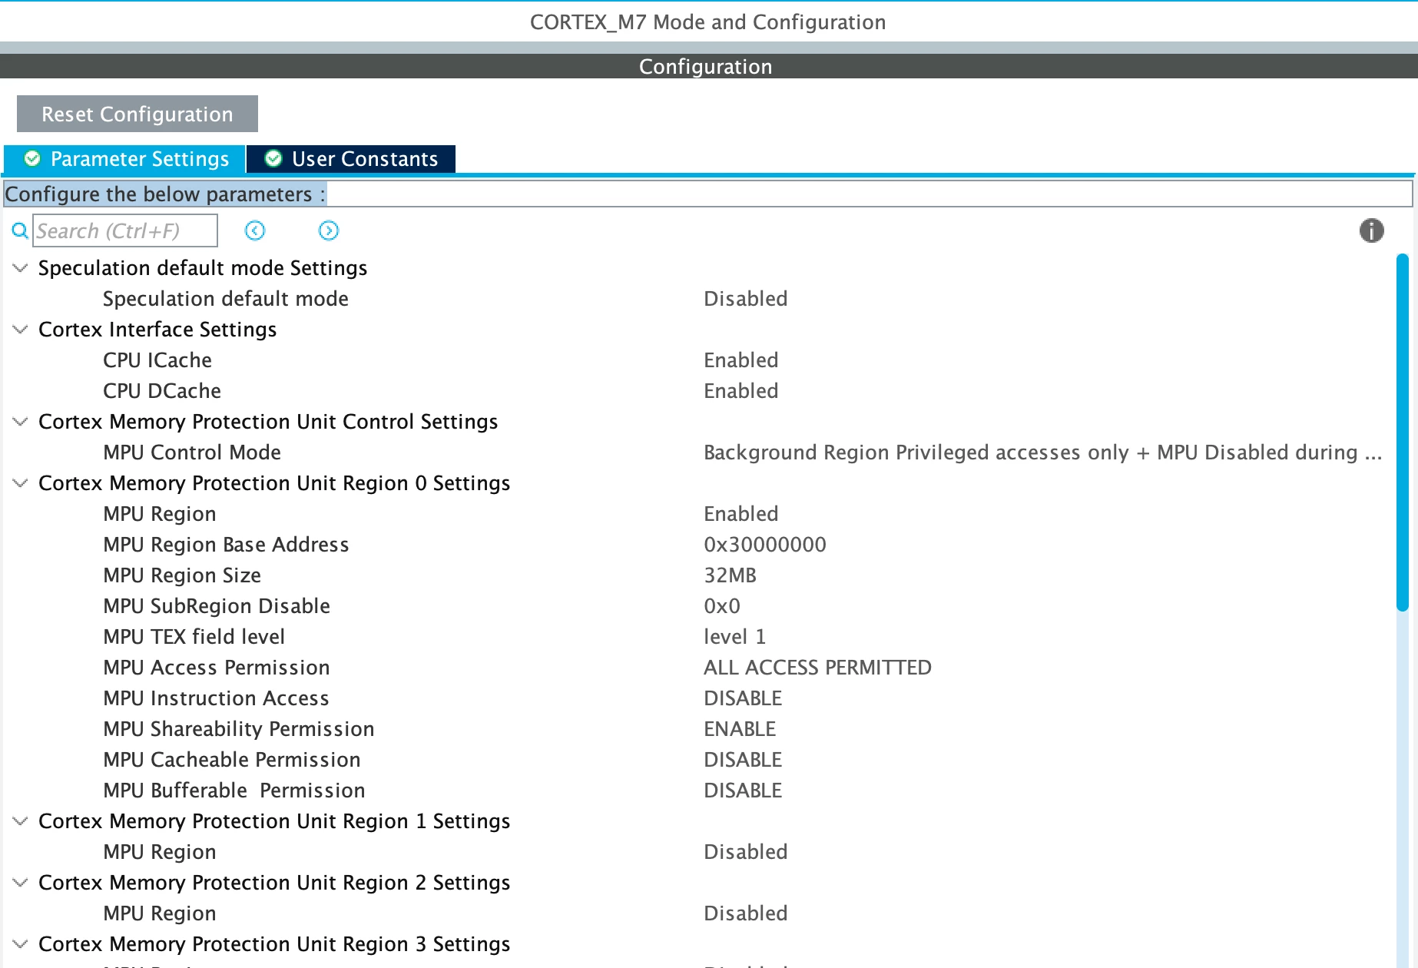1418x968 pixels.
Task: Edit MPU SubRegion Disable value 0x0
Action: click(x=722, y=606)
